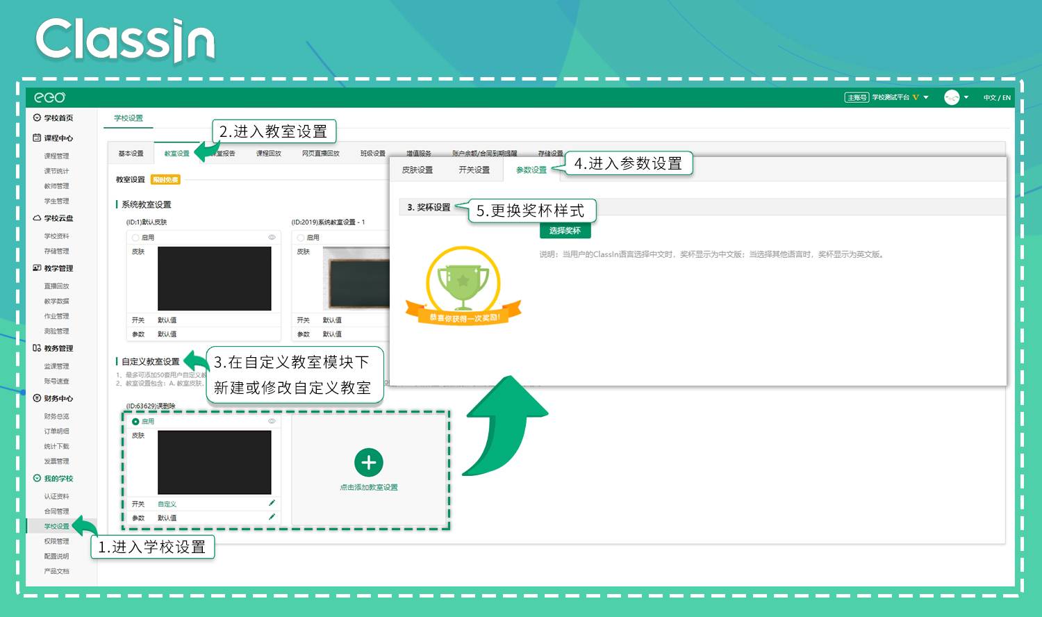Open 课节统计 in the sidebar
This screenshot has width=1042, height=617.
pos(57,171)
